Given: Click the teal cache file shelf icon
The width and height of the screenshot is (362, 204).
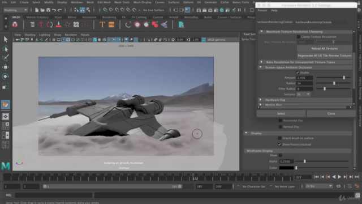Looking at the screenshot, I should tap(181, 24).
